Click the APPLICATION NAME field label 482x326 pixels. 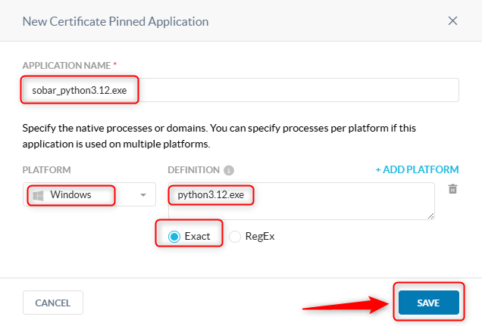[x=67, y=65]
